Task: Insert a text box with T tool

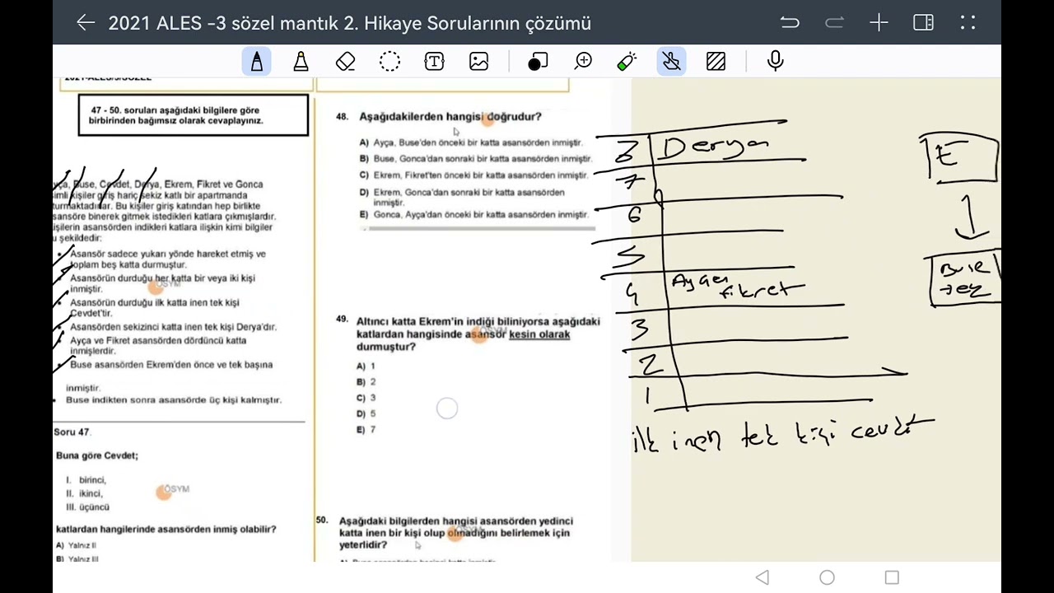Action: coord(434,61)
